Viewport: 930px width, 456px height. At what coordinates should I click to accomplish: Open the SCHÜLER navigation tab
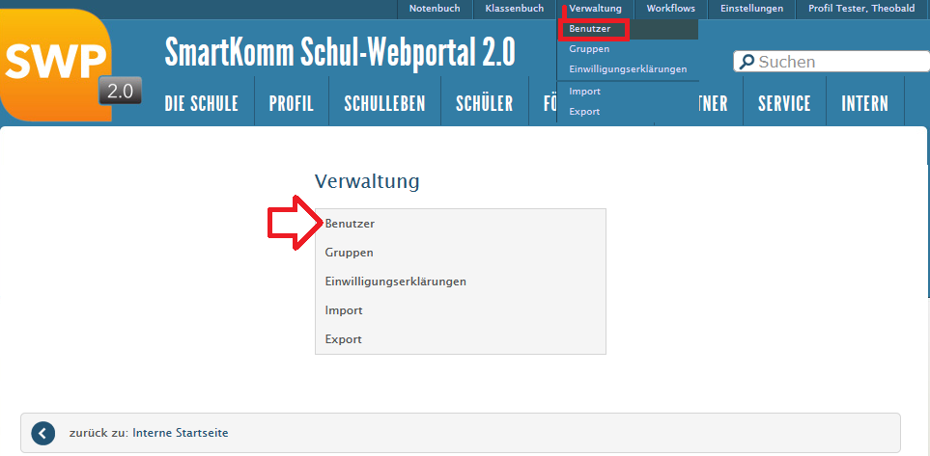[485, 102]
